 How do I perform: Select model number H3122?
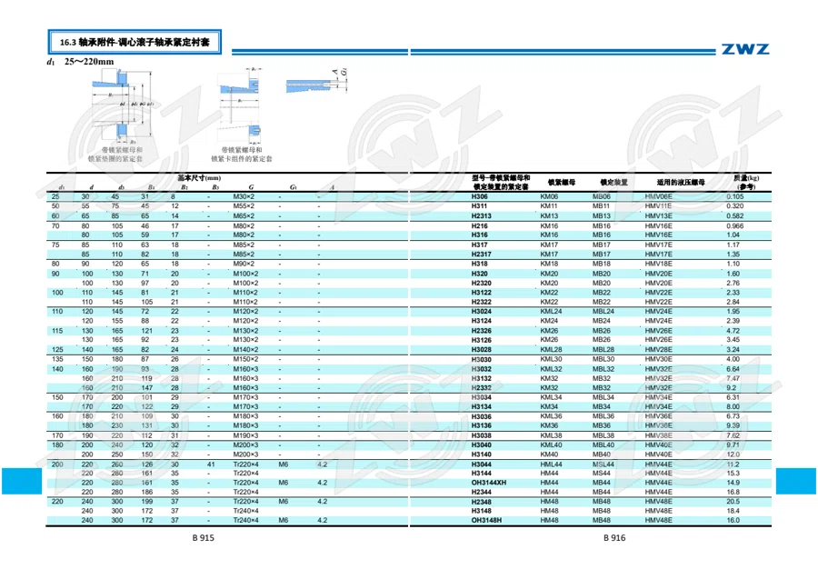481,293
